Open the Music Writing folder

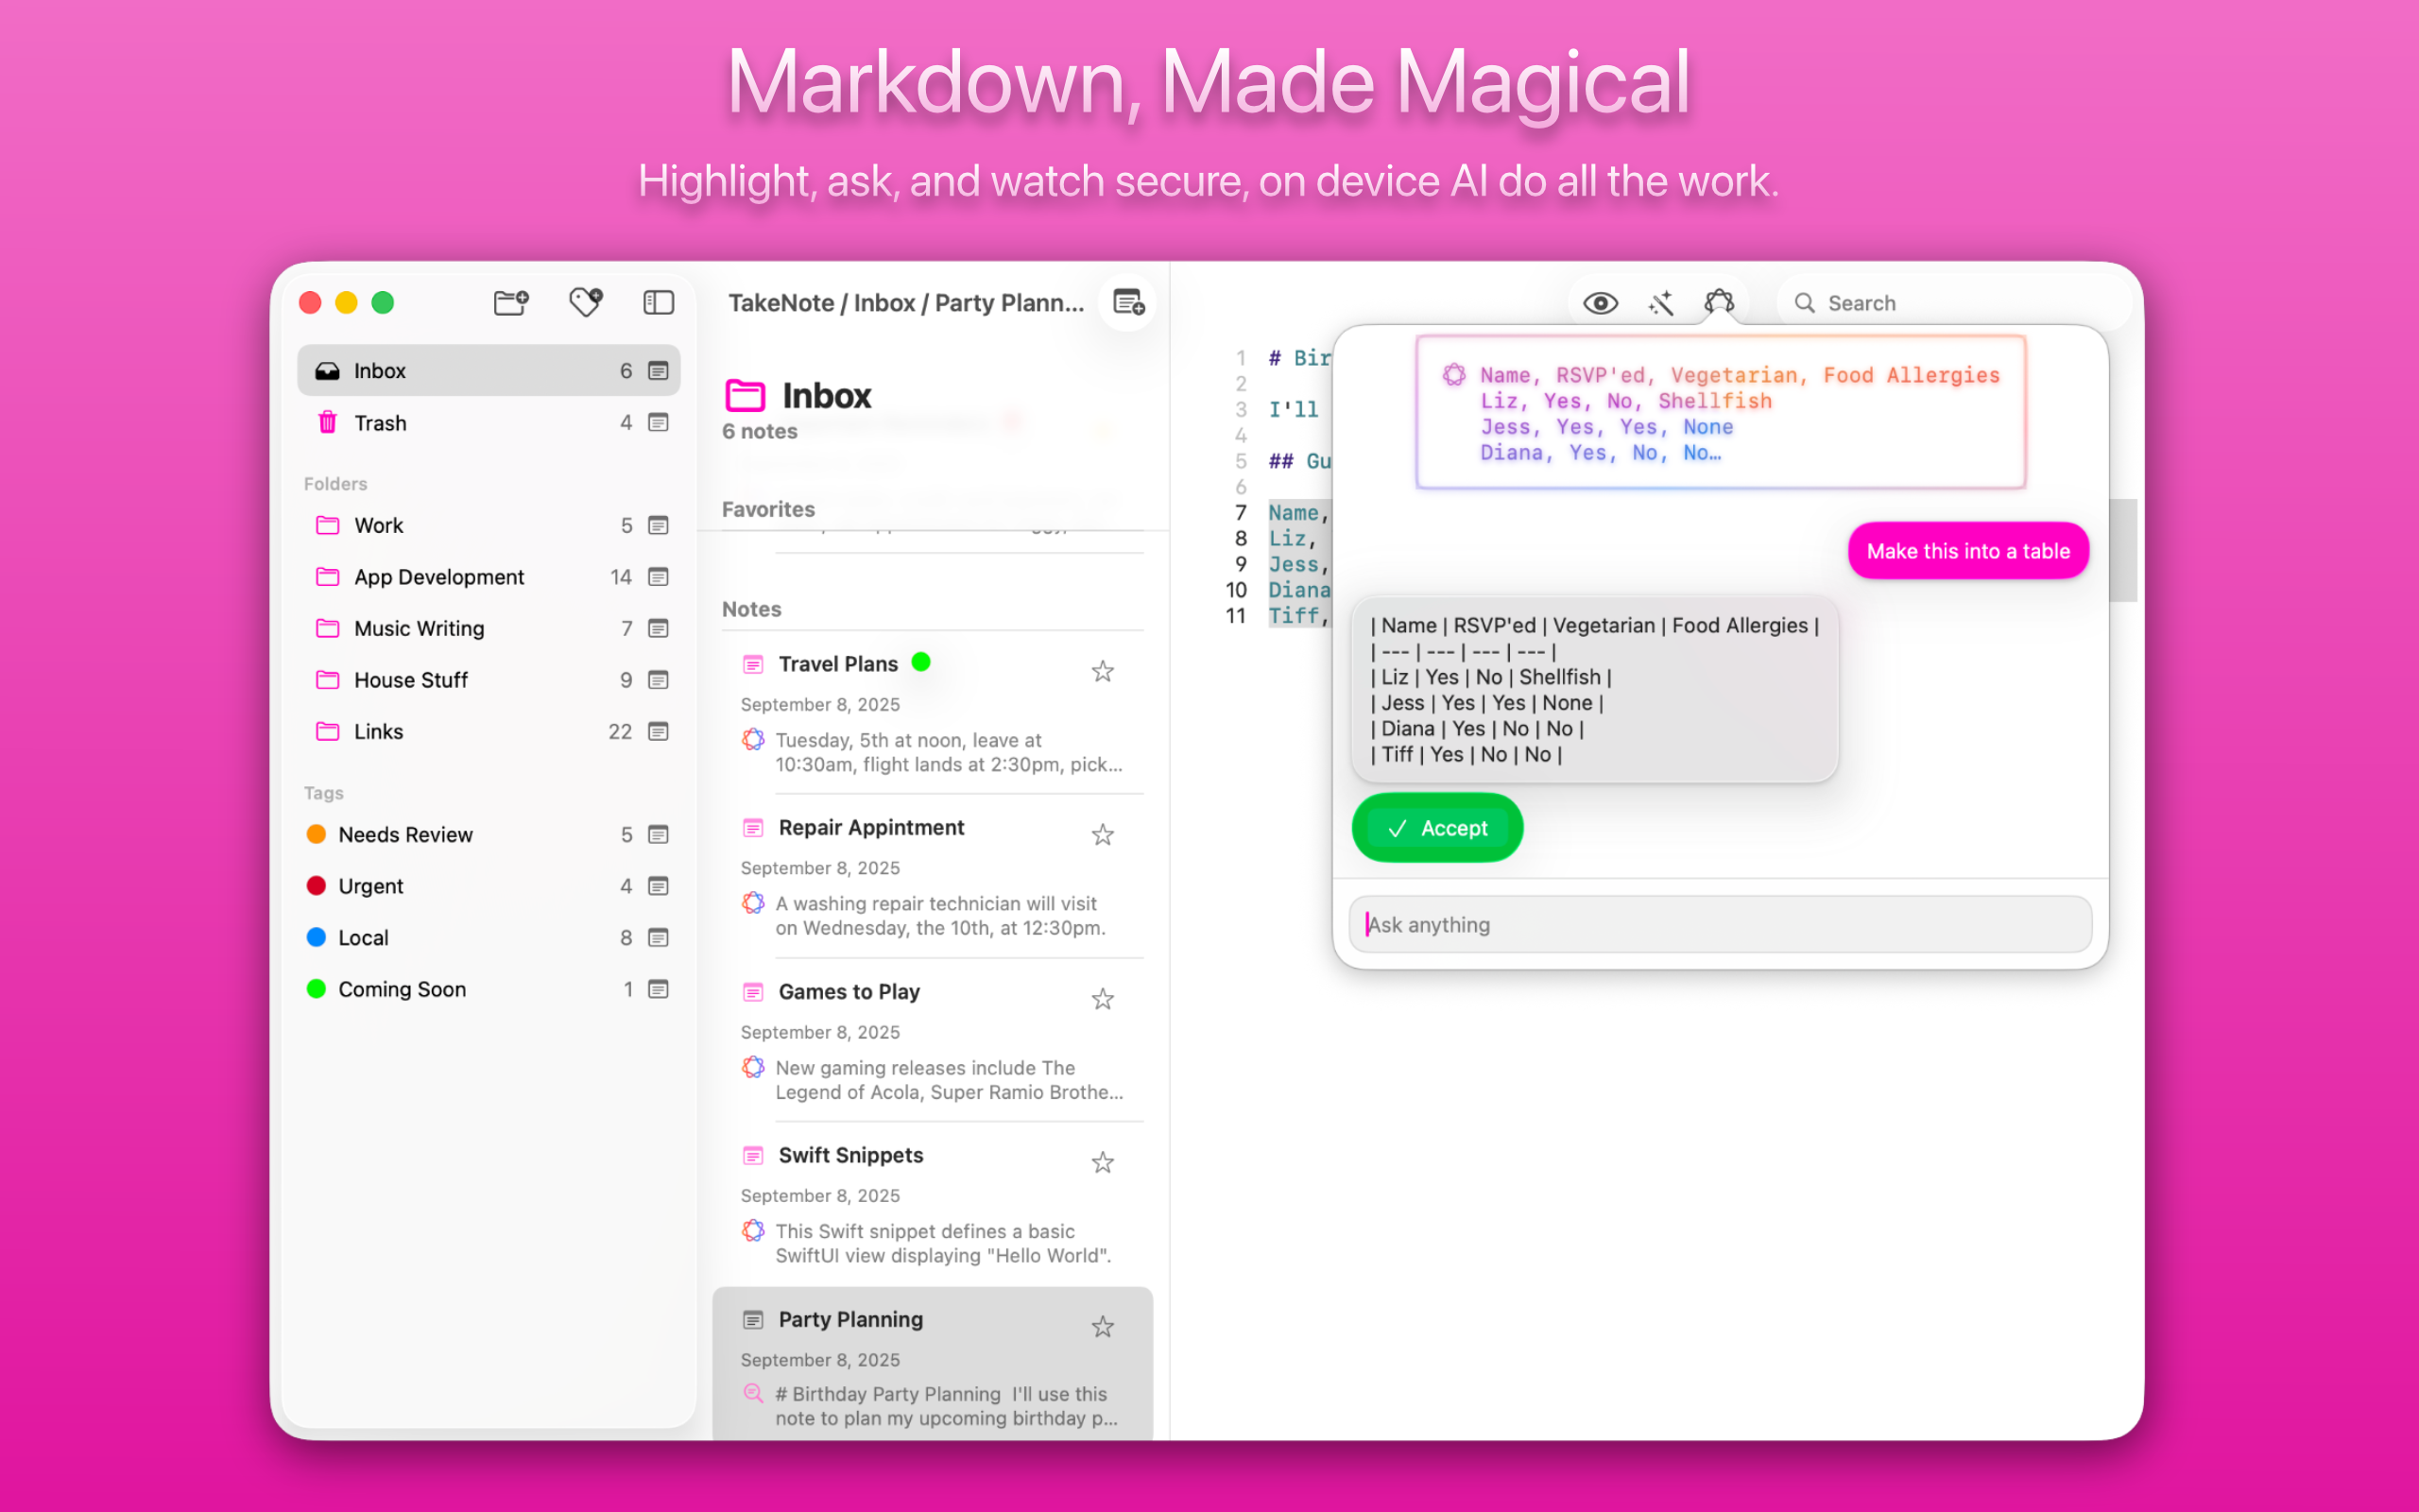(488, 629)
